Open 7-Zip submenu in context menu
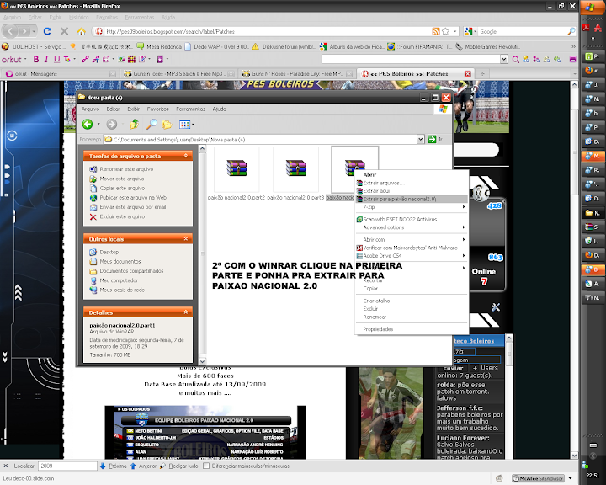The height and width of the screenshot is (485, 606). tap(412, 207)
